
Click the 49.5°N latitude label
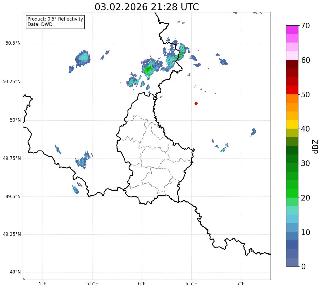coord(13,196)
